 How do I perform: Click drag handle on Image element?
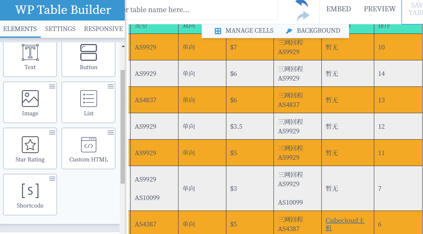tap(52, 86)
